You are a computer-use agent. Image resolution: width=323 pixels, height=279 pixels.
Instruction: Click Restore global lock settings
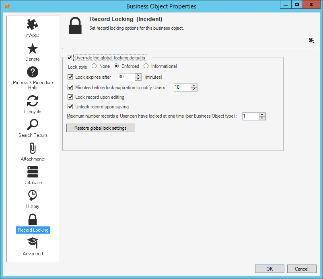coord(101,128)
